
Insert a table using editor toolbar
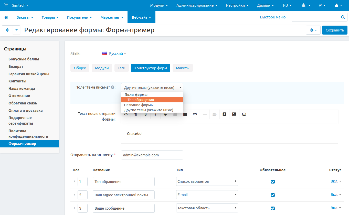point(185,114)
